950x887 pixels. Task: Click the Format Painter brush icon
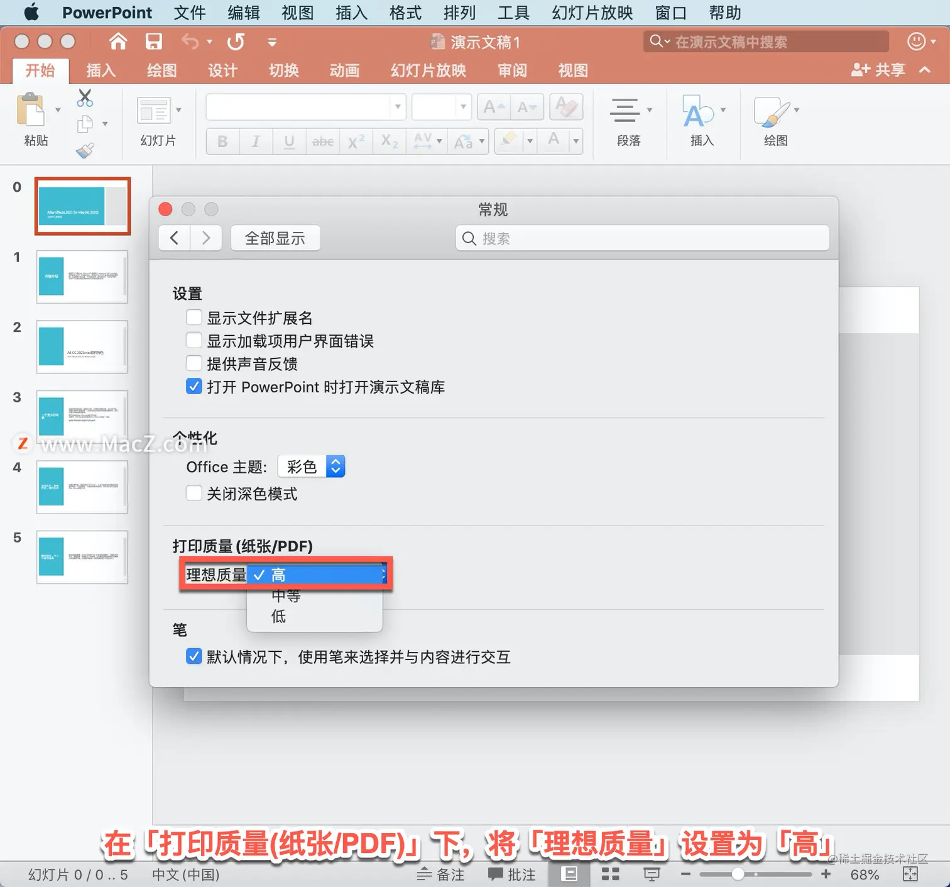[85, 150]
